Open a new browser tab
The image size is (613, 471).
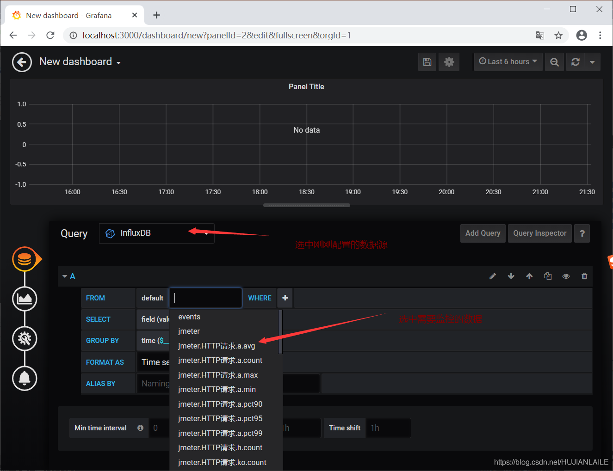point(156,15)
